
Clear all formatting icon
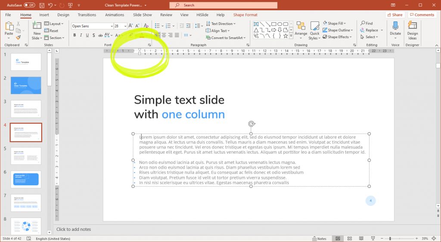pos(146,26)
